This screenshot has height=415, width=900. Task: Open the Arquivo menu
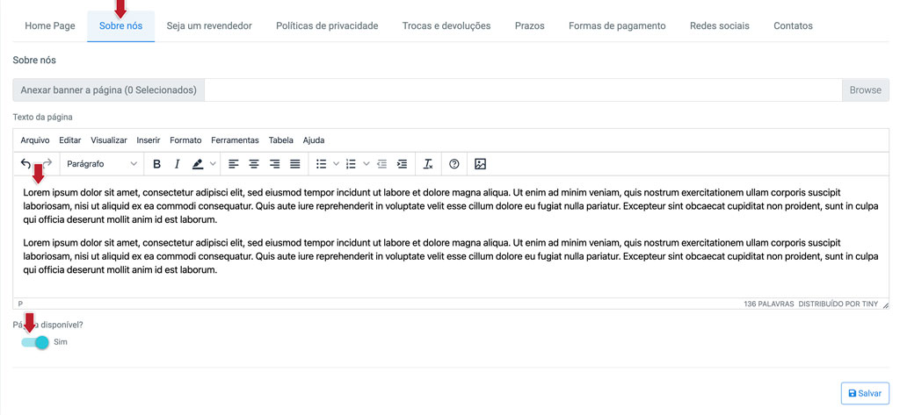35,140
